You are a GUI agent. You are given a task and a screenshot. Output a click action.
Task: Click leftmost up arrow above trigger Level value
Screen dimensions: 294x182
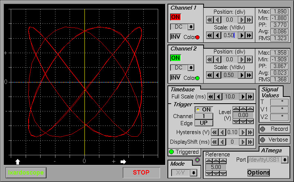pos(236,109)
